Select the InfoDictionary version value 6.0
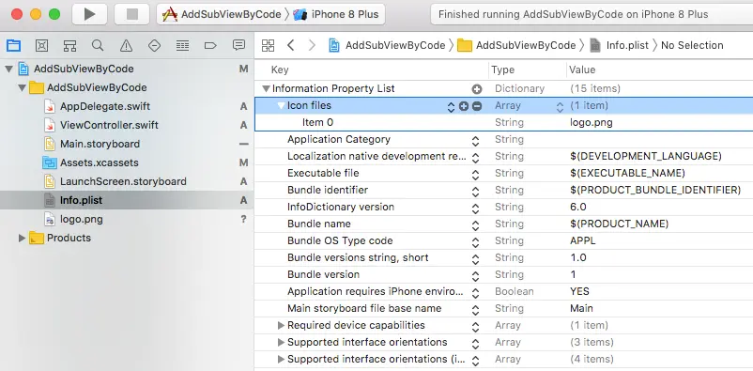Screen dimensions: 753x371 578,208
